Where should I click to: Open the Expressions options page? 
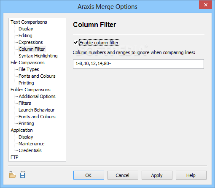[31, 42]
